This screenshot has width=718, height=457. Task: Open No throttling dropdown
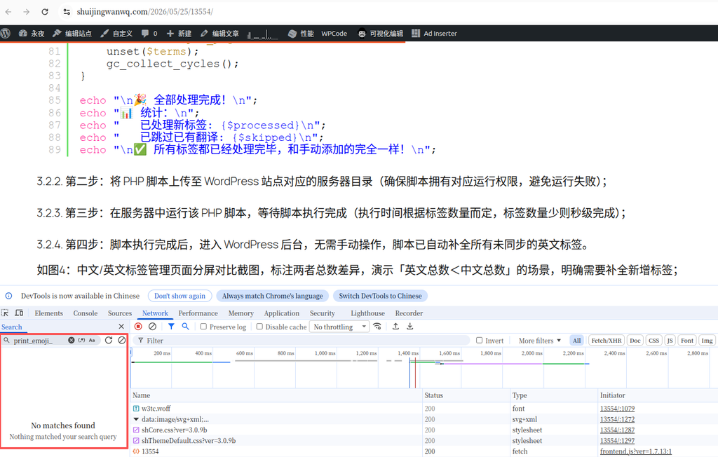point(340,327)
